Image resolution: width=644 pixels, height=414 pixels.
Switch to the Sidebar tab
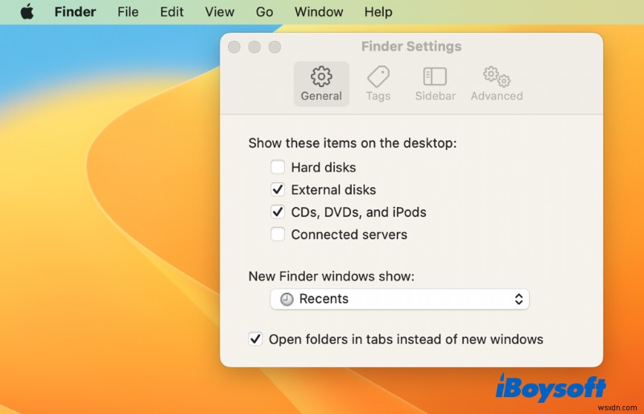pos(436,84)
